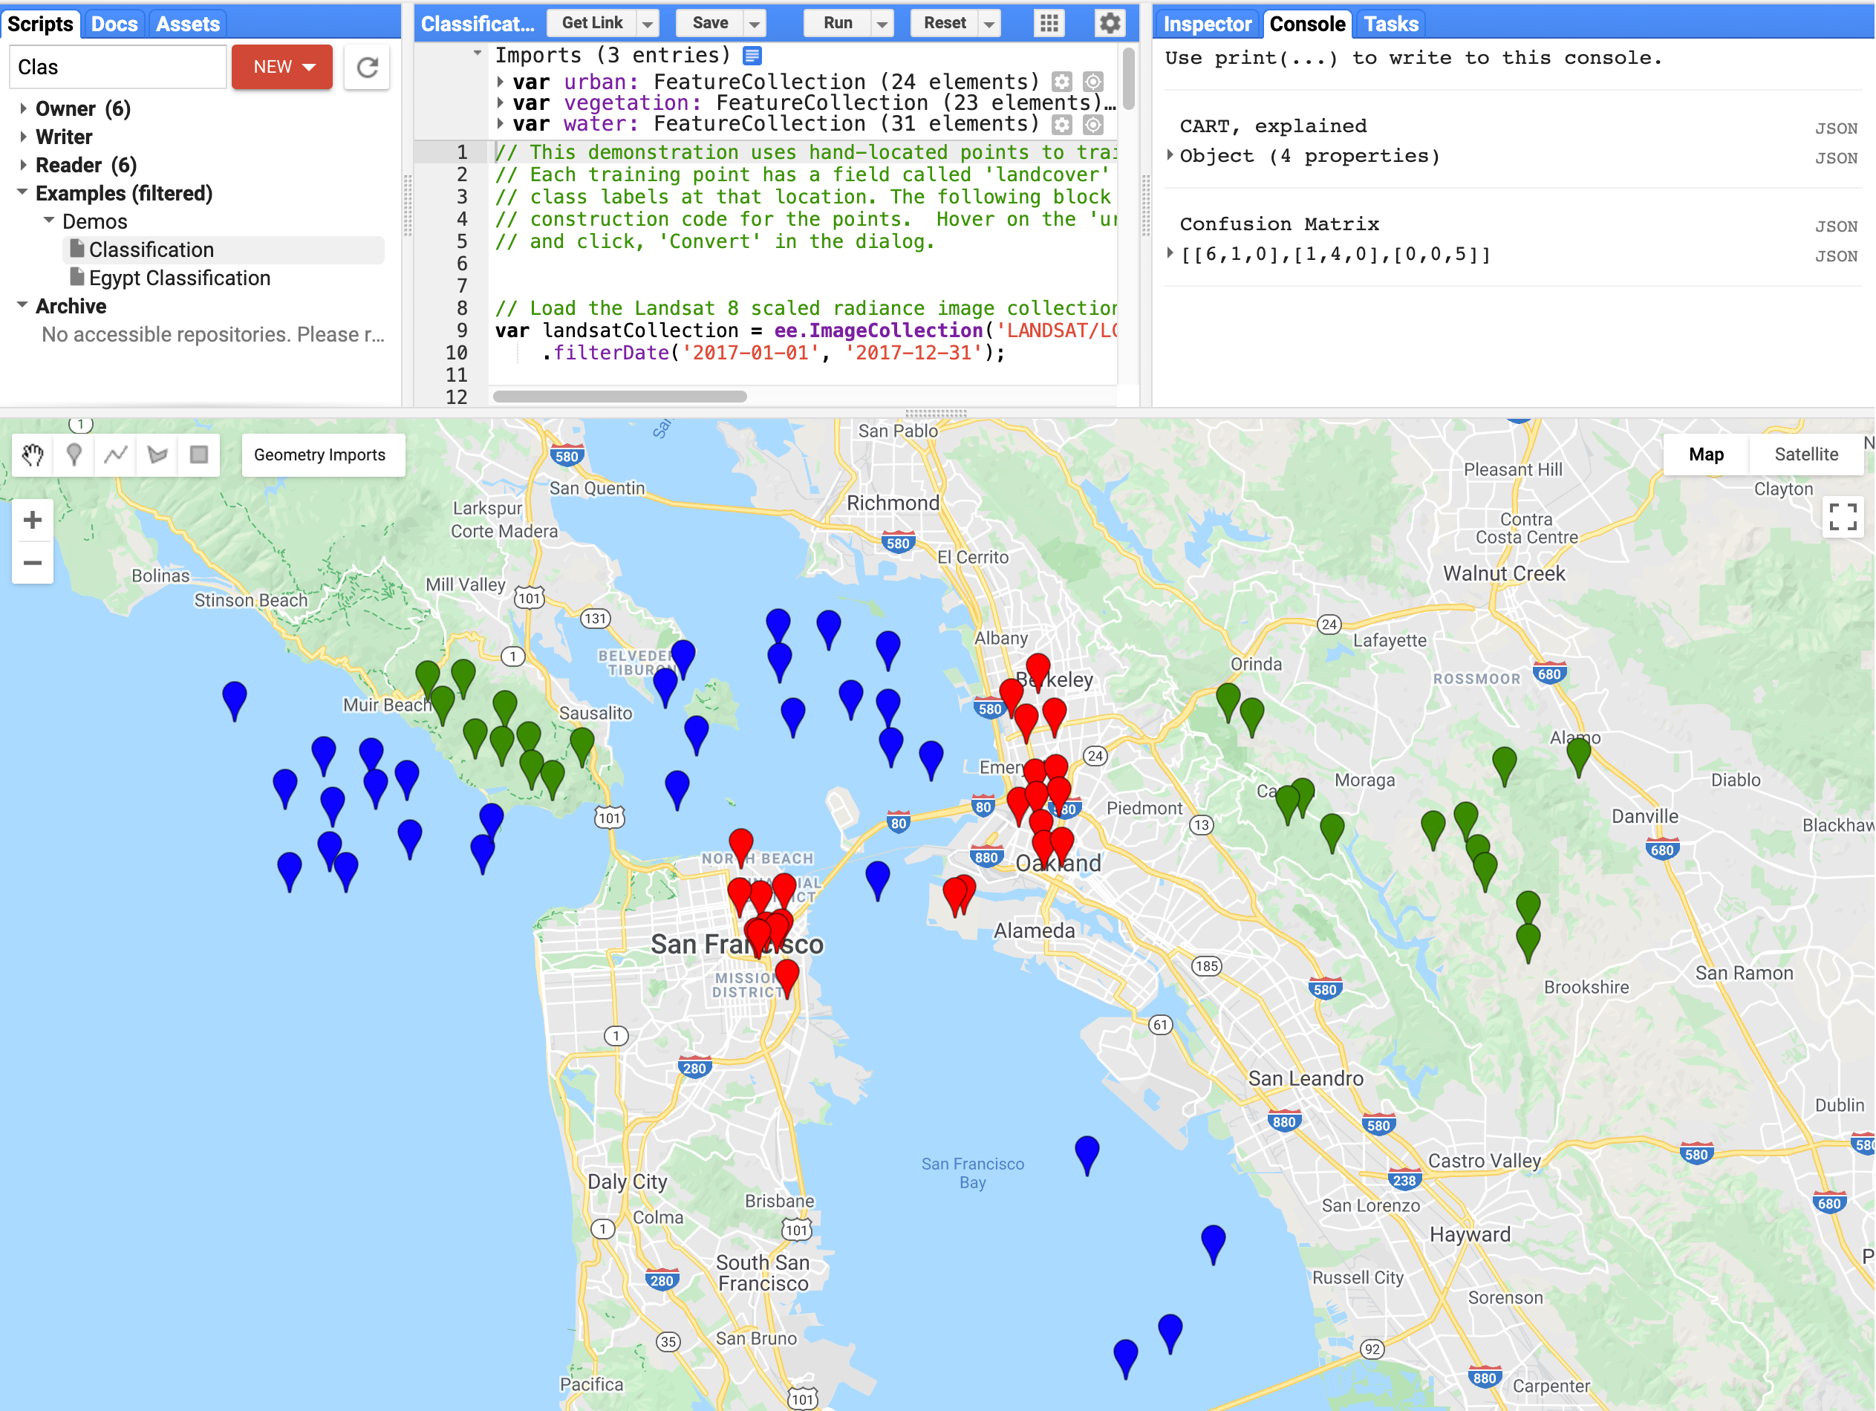Select the polygon drawing tool

157,454
